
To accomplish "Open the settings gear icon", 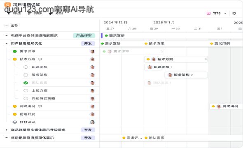I will coord(234,14).
